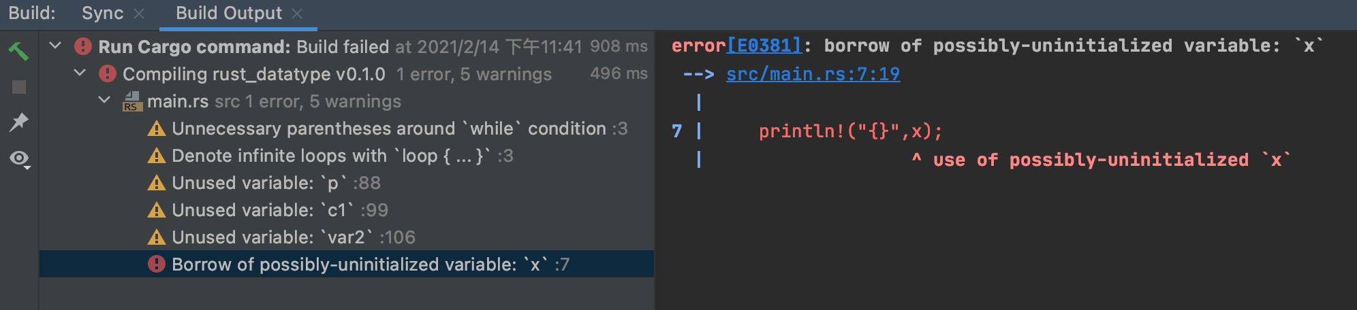Image resolution: width=1357 pixels, height=310 pixels.
Task: Collapse the main.rs file node
Action: tap(104, 100)
